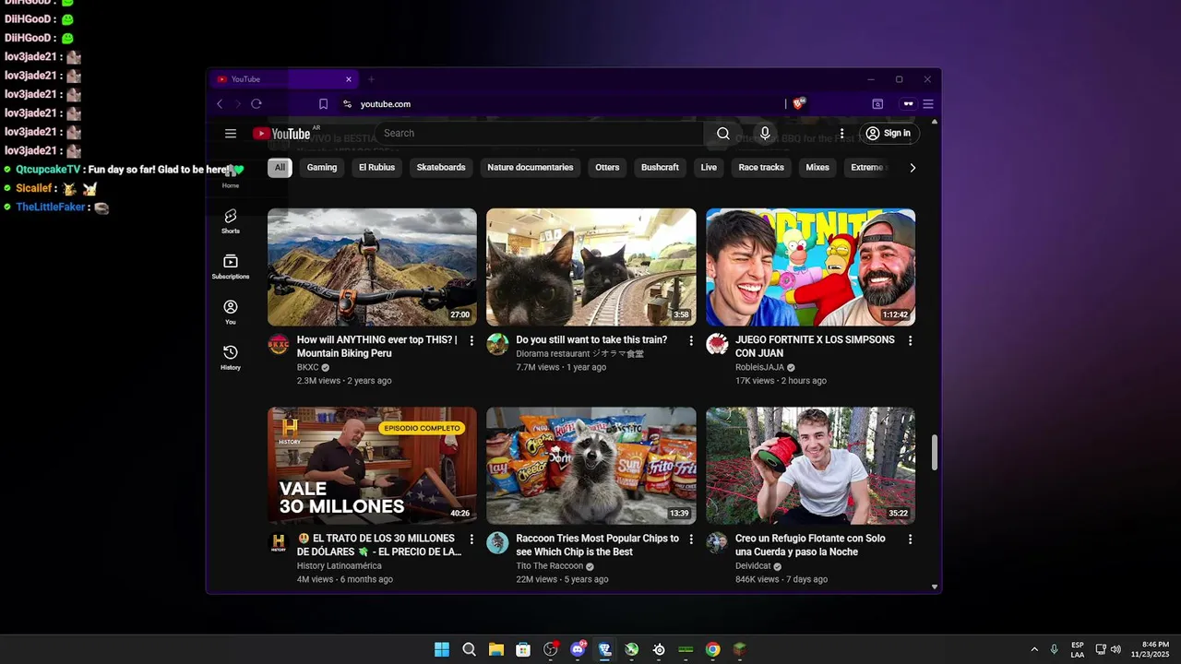
Task: Open Mountain Biking Peru video thumbnail
Action: pyautogui.click(x=372, y=267)
